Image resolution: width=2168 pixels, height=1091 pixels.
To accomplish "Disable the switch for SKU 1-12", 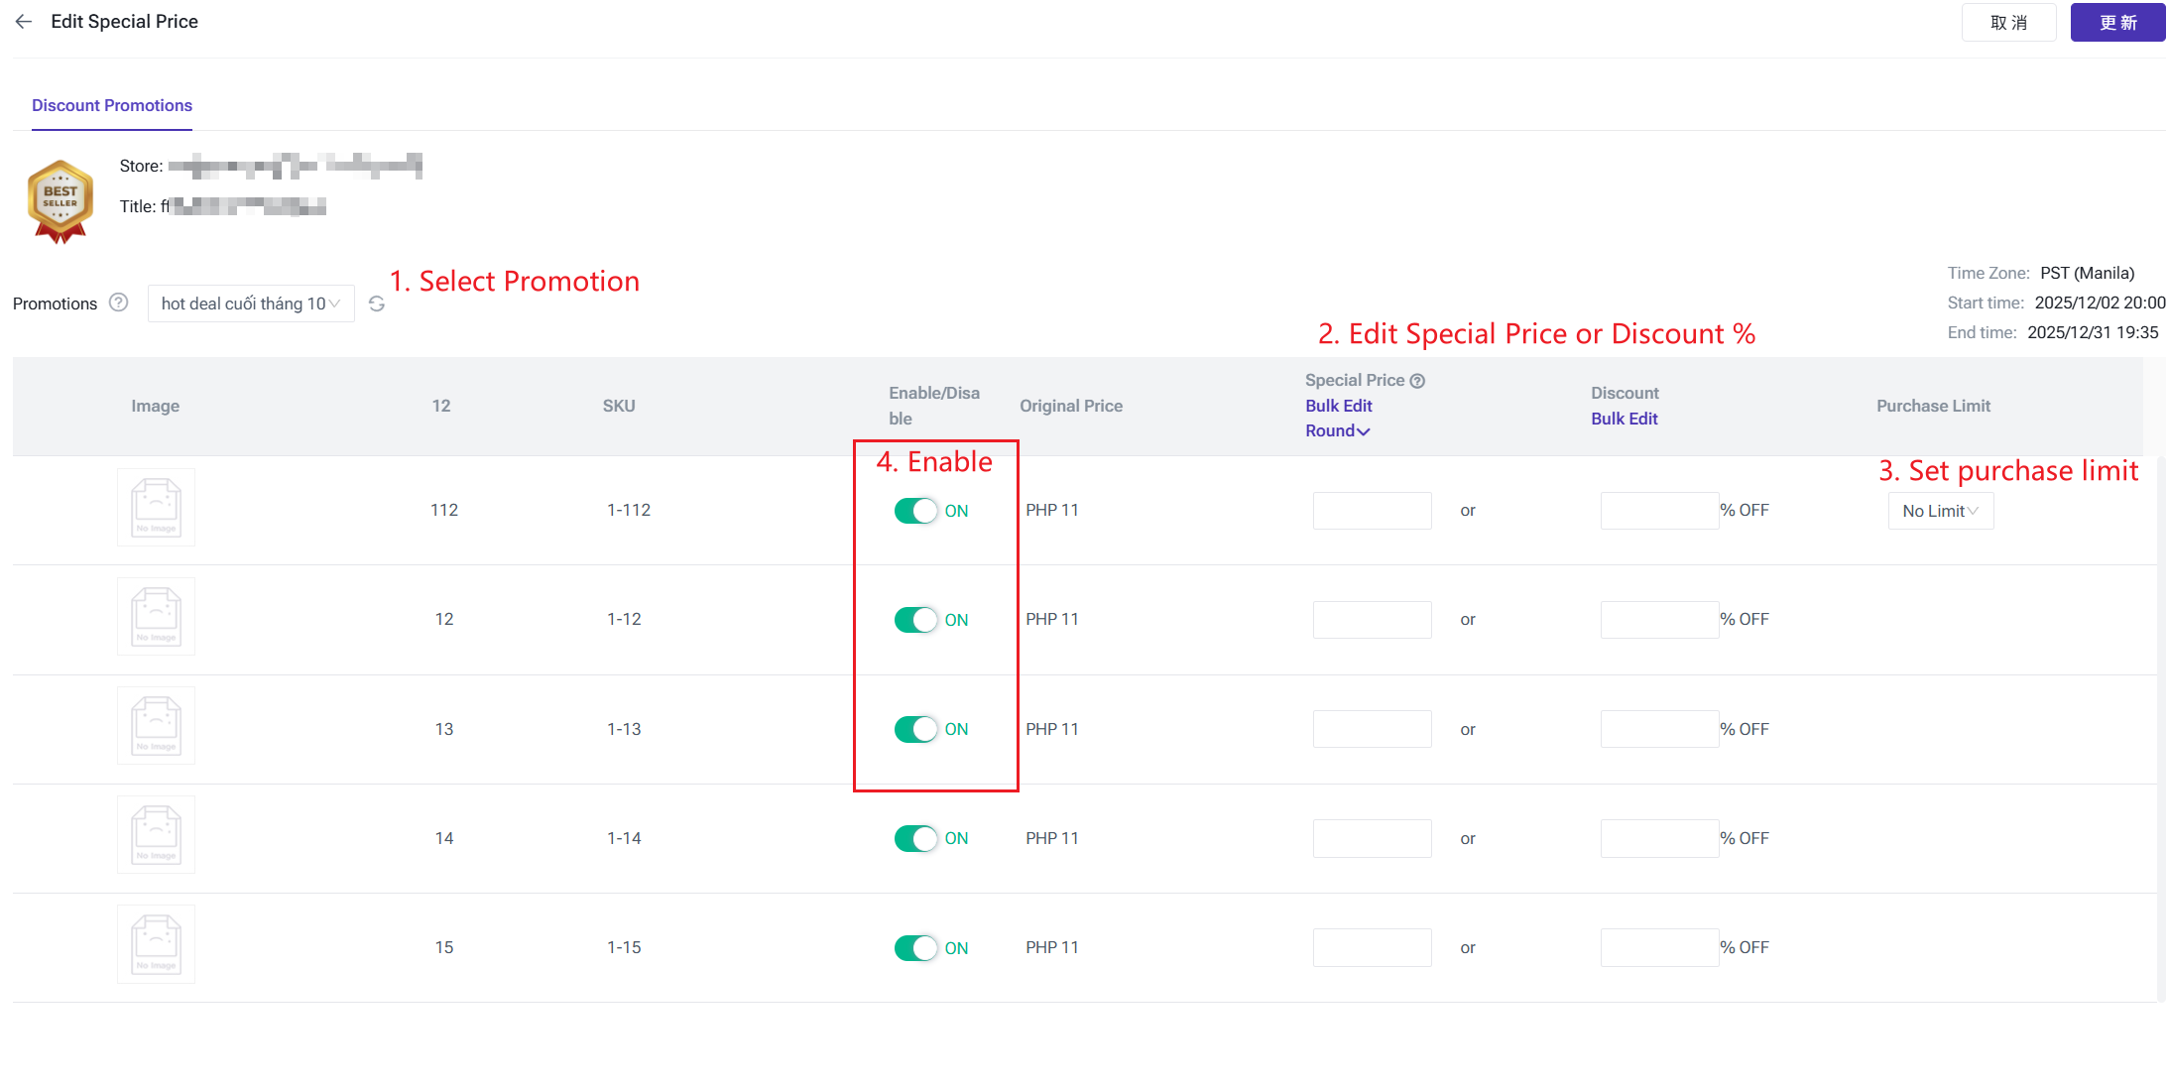I will click(915, 620).
